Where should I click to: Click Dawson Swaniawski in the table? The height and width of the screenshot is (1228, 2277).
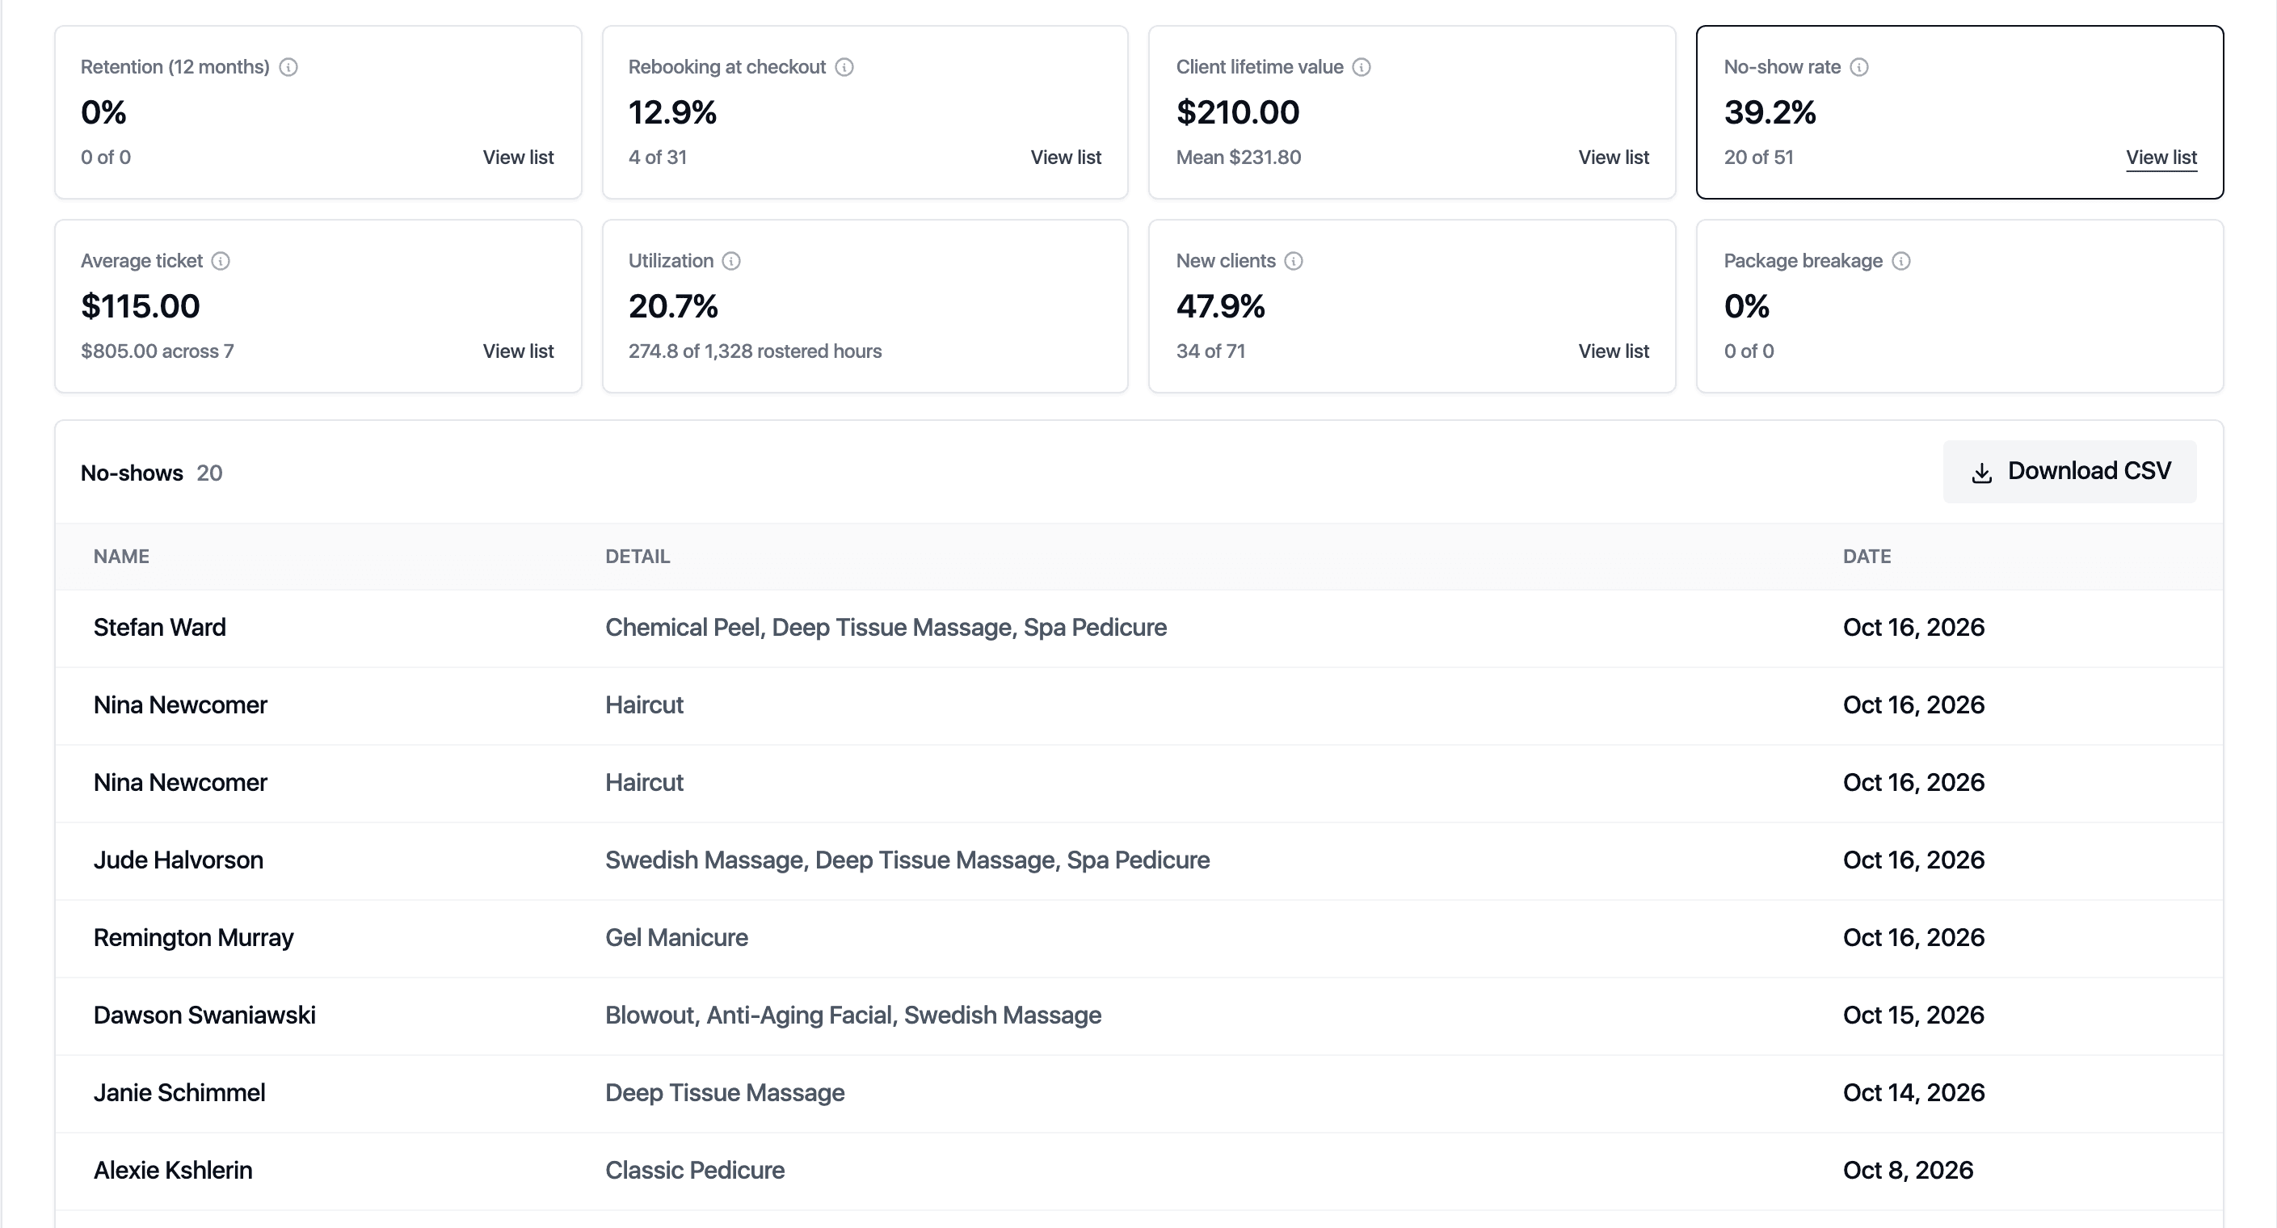tap(204, 1015)
